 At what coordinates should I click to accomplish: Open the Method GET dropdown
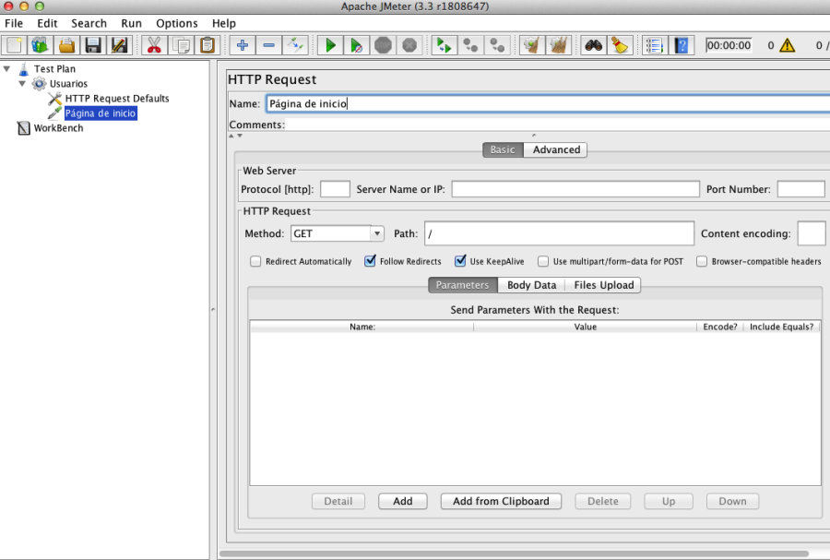click(x=338, y=233)
